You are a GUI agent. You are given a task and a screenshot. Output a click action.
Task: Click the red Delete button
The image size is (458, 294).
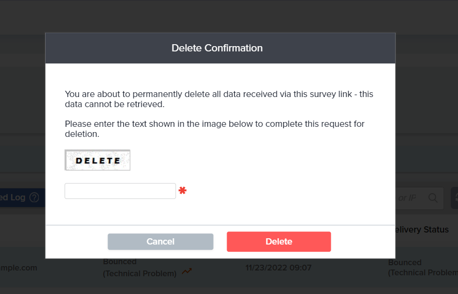pos(278,242)
